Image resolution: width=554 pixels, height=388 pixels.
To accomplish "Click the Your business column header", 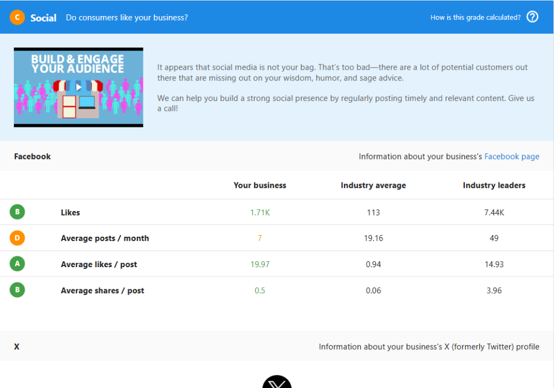I will (260, 185).
